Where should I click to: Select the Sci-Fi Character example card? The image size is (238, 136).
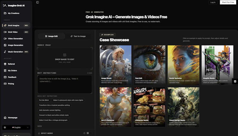pyautogui.click(x=115, y=107)
